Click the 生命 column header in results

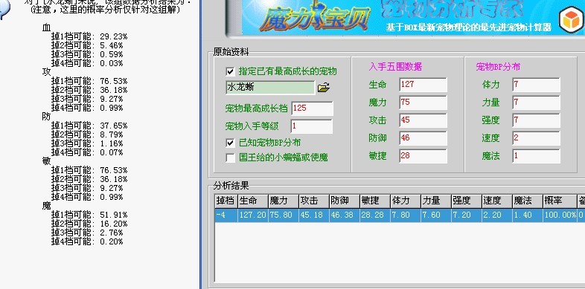[x=253, y=201]
